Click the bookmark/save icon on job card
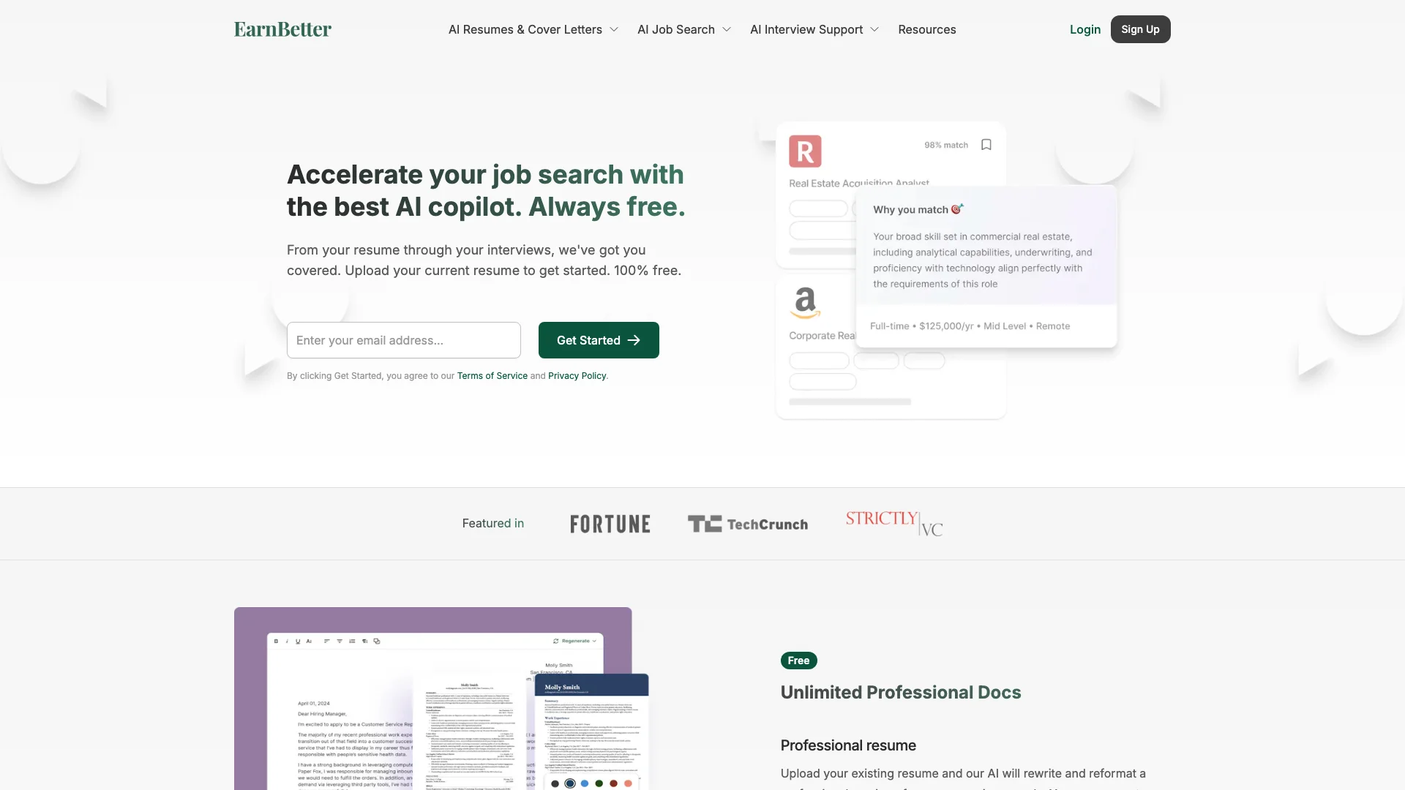 tap(986, 145)
